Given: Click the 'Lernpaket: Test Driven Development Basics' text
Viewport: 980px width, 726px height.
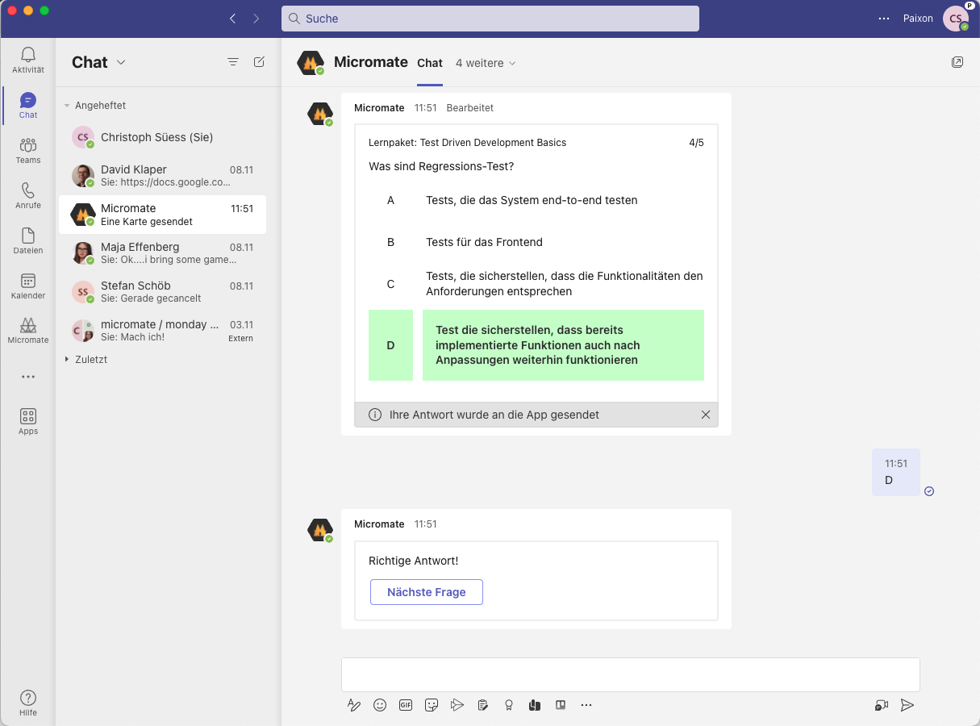Looking at the screenshot, I should point(468,143).
